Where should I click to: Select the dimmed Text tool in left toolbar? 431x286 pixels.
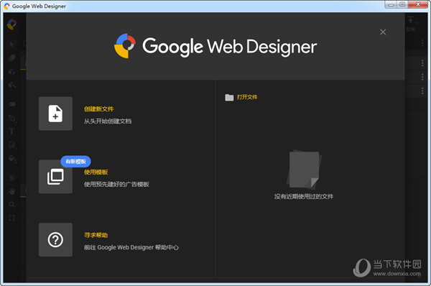tap(11, 132)
